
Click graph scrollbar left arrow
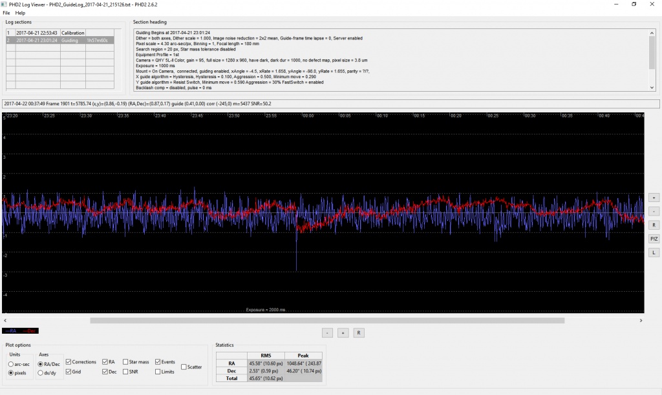point(5,320)
